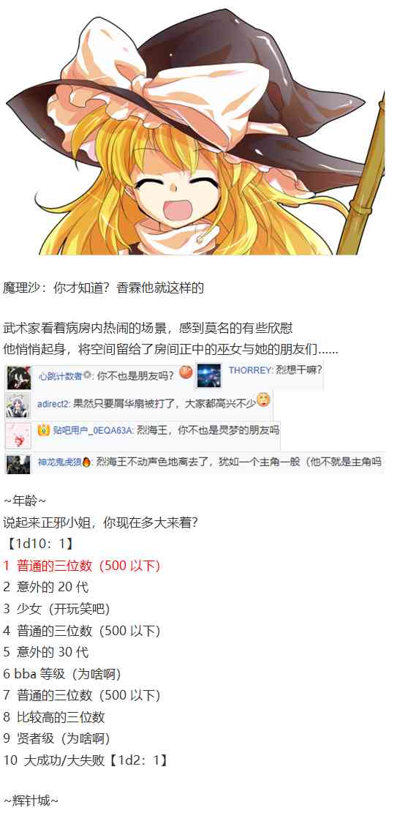Open adirect2's avatar image
This screenshot has height=813, width=408.
click(x=18, y=406)
